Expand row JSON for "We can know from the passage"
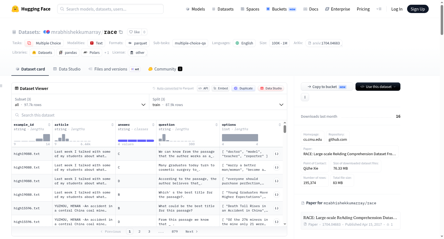 click(277, 154)
